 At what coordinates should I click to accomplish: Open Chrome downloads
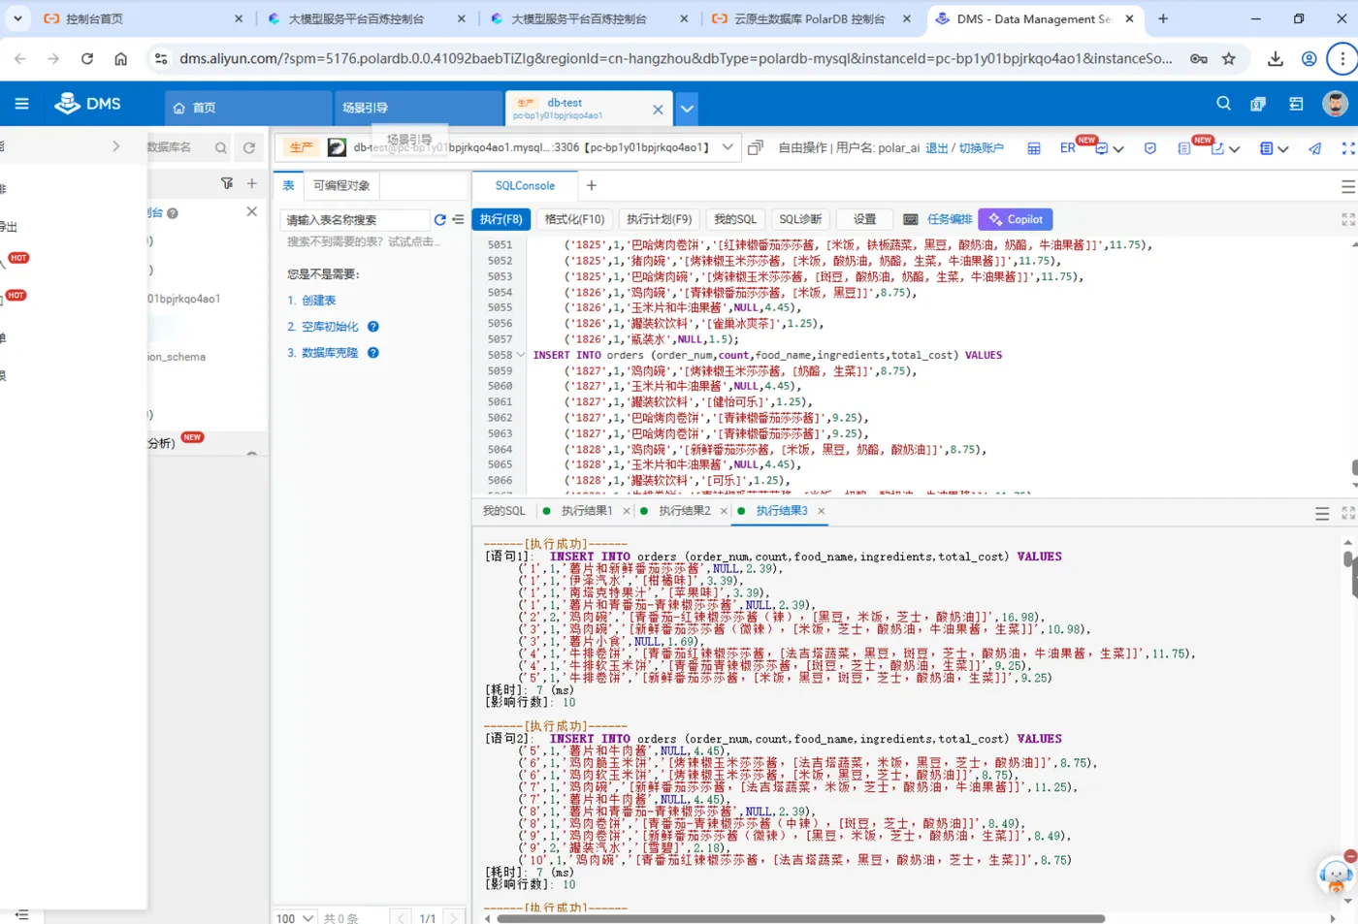(x=1276, y=59)
